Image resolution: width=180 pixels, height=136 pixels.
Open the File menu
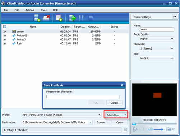tap(6, 10)
